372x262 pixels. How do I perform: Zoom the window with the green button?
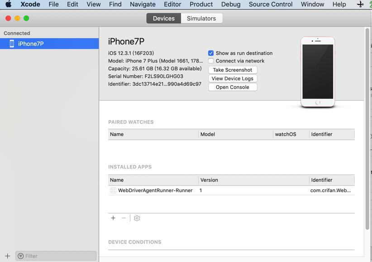click(26, 18)
